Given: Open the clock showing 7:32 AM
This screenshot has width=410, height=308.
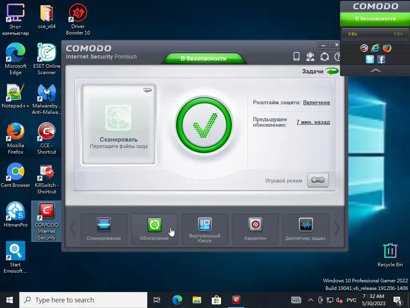Looking at the screenshot, I should click(x=374, y=300).
